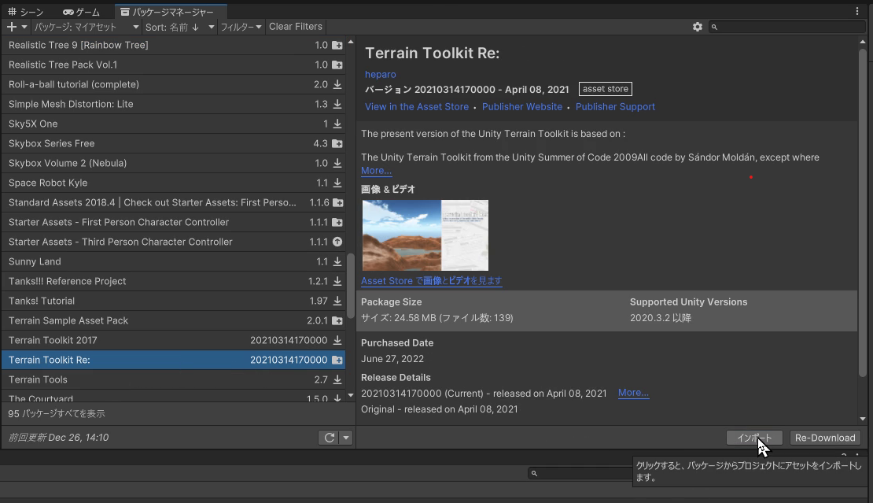The height and width of the screenshot is (503, 873).
Task: Click import icon for Terrain Sample Asset Pack
Action: pos(337,321)
